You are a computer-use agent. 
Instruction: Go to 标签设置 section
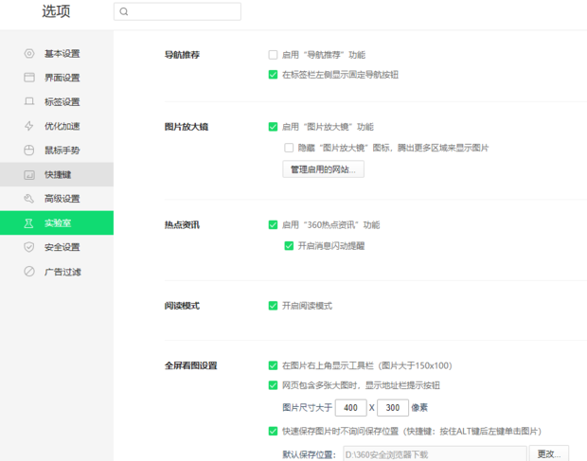pyautogui.click(x=57, y=102)
